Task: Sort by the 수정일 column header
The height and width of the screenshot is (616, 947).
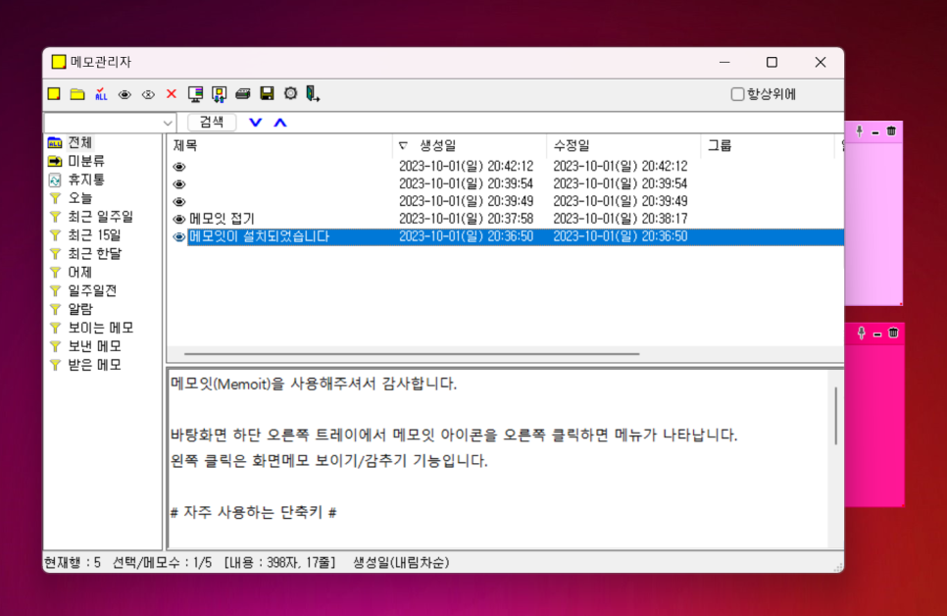Action: click(623, 145)
